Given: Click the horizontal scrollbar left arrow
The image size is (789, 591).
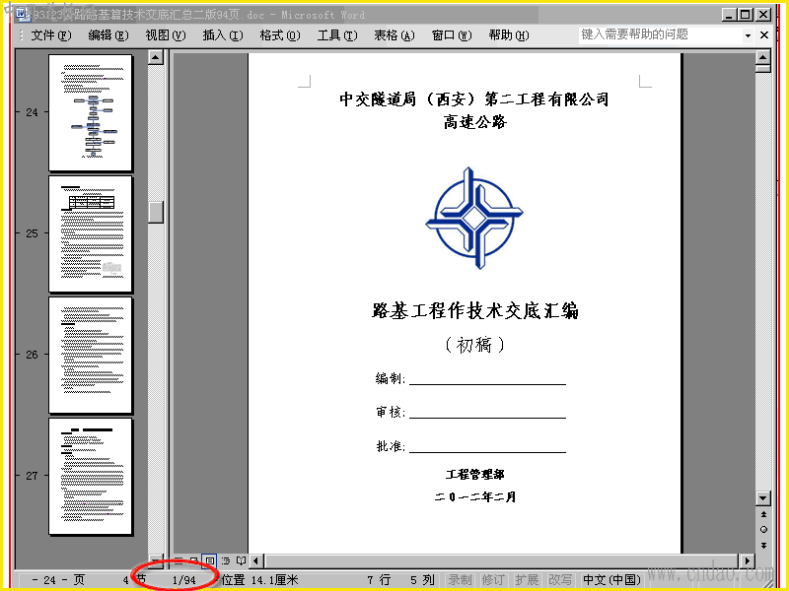Looking at the screenshot, I should tap(256, 560).
